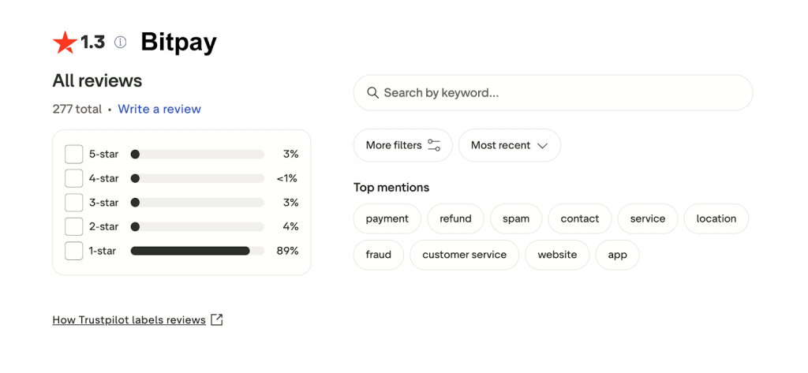Select the service mention tag
The image size is (808, 373).
pos(648,219)
